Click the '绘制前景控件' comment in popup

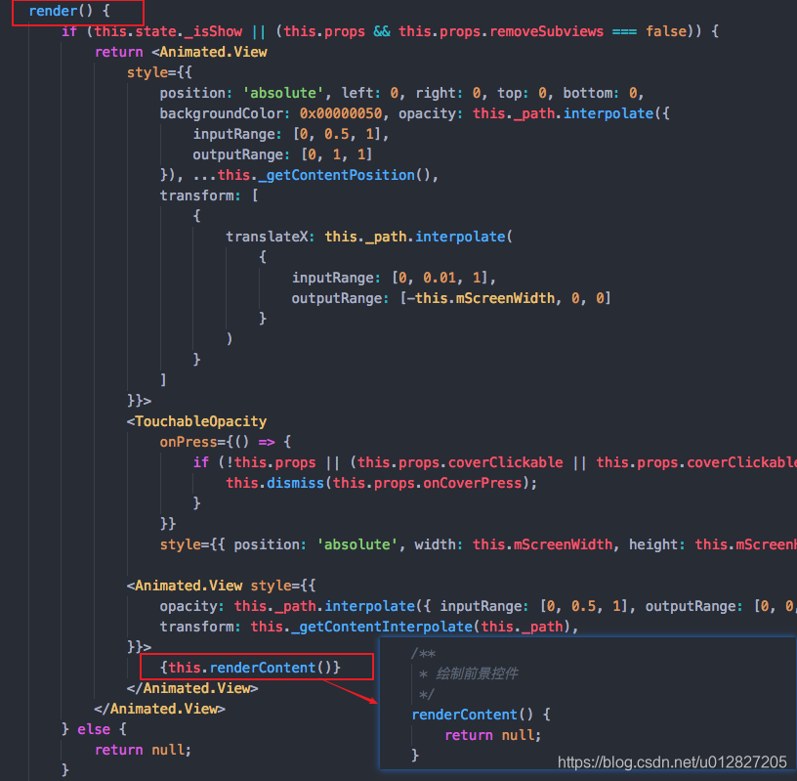tap(477, 673)
